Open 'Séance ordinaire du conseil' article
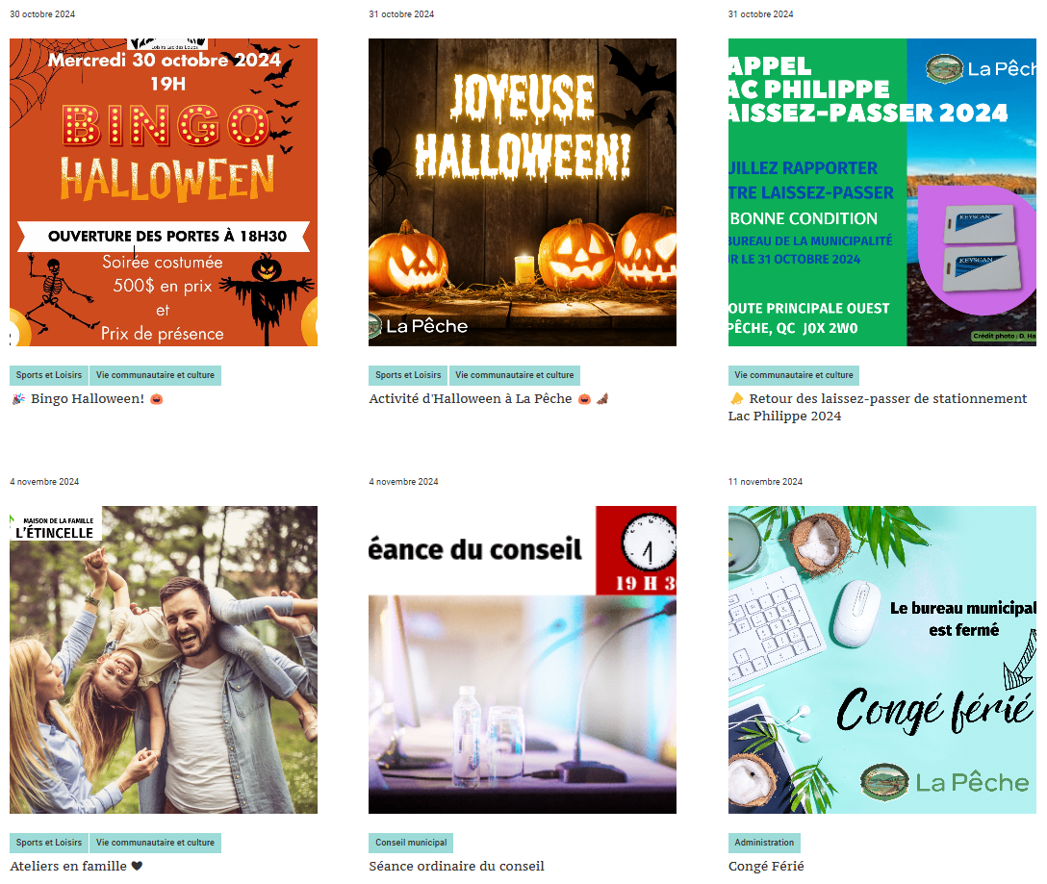 point(457,866)
